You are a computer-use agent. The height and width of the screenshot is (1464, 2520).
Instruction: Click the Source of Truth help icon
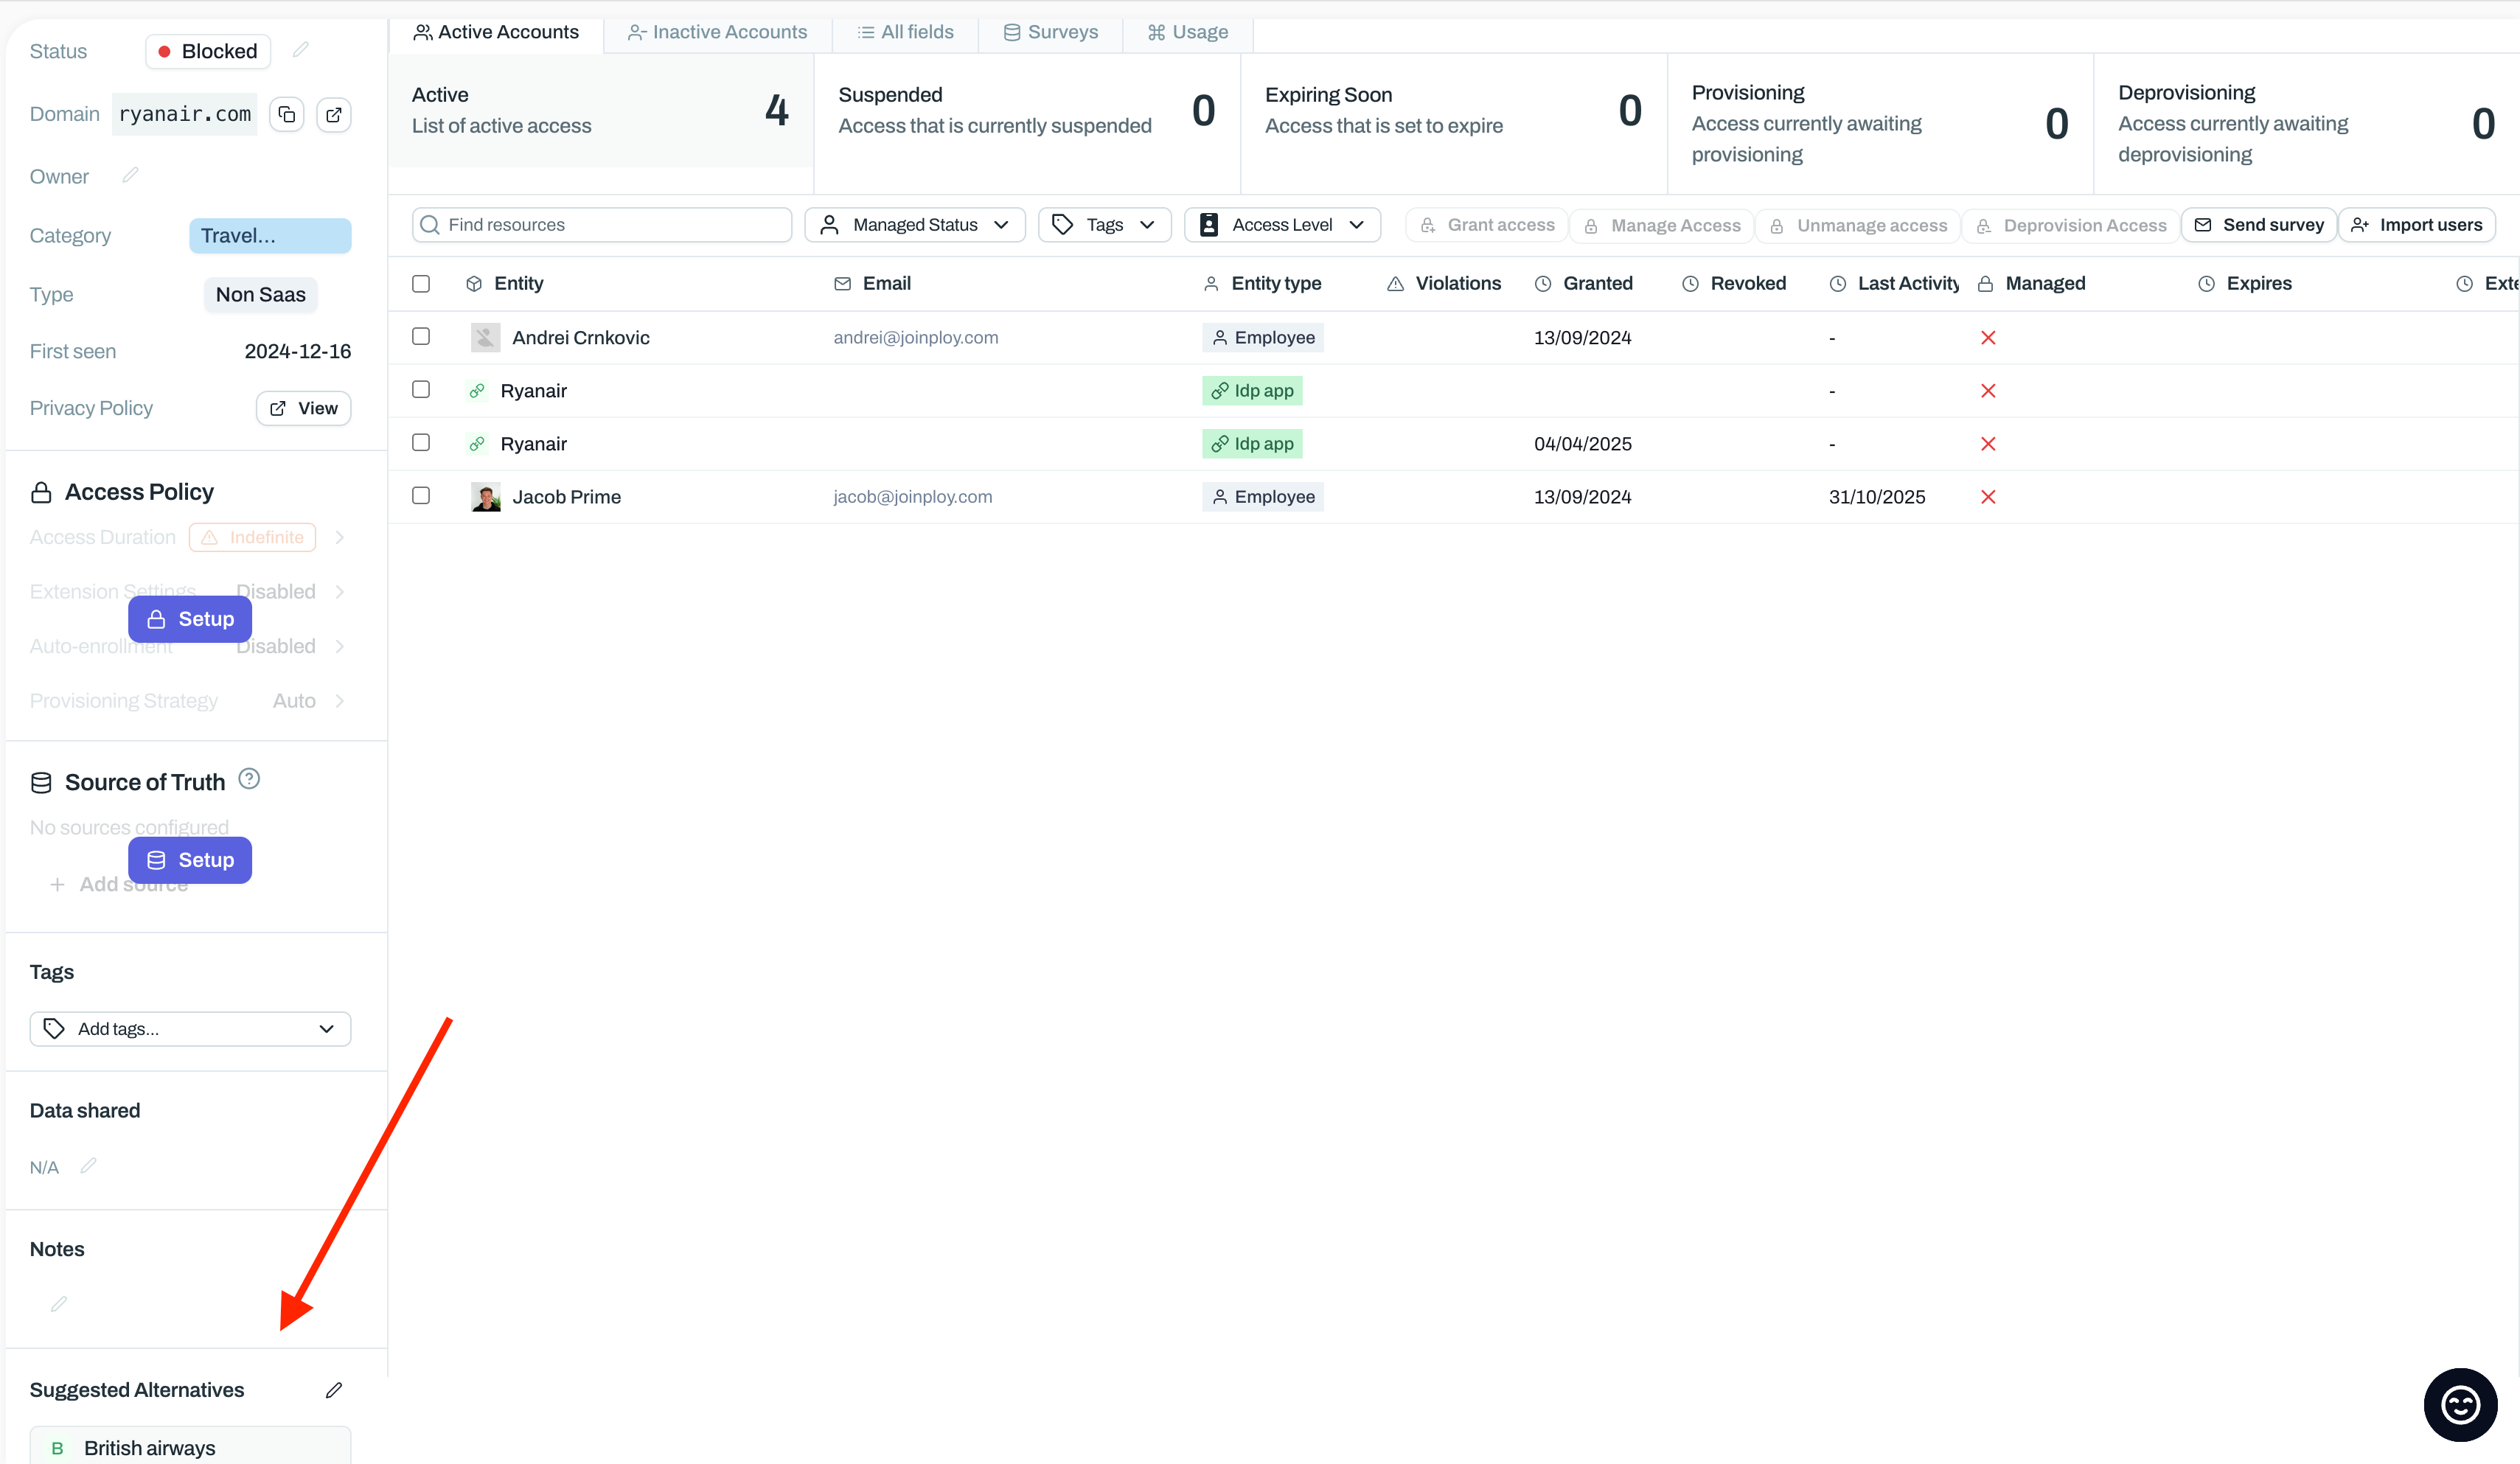(x=249, y=779)
